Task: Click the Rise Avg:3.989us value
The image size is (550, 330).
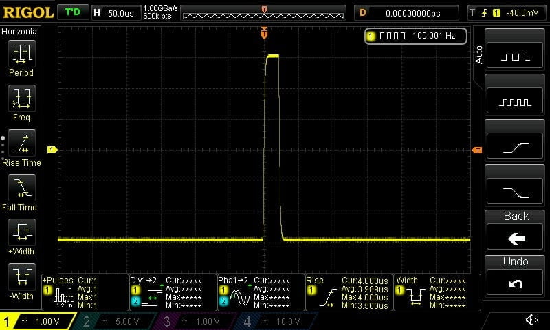Action: tap(365, 289)
